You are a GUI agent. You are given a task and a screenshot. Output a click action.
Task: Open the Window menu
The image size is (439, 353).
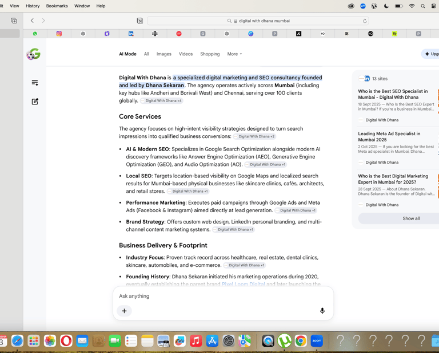coord(82,6)
